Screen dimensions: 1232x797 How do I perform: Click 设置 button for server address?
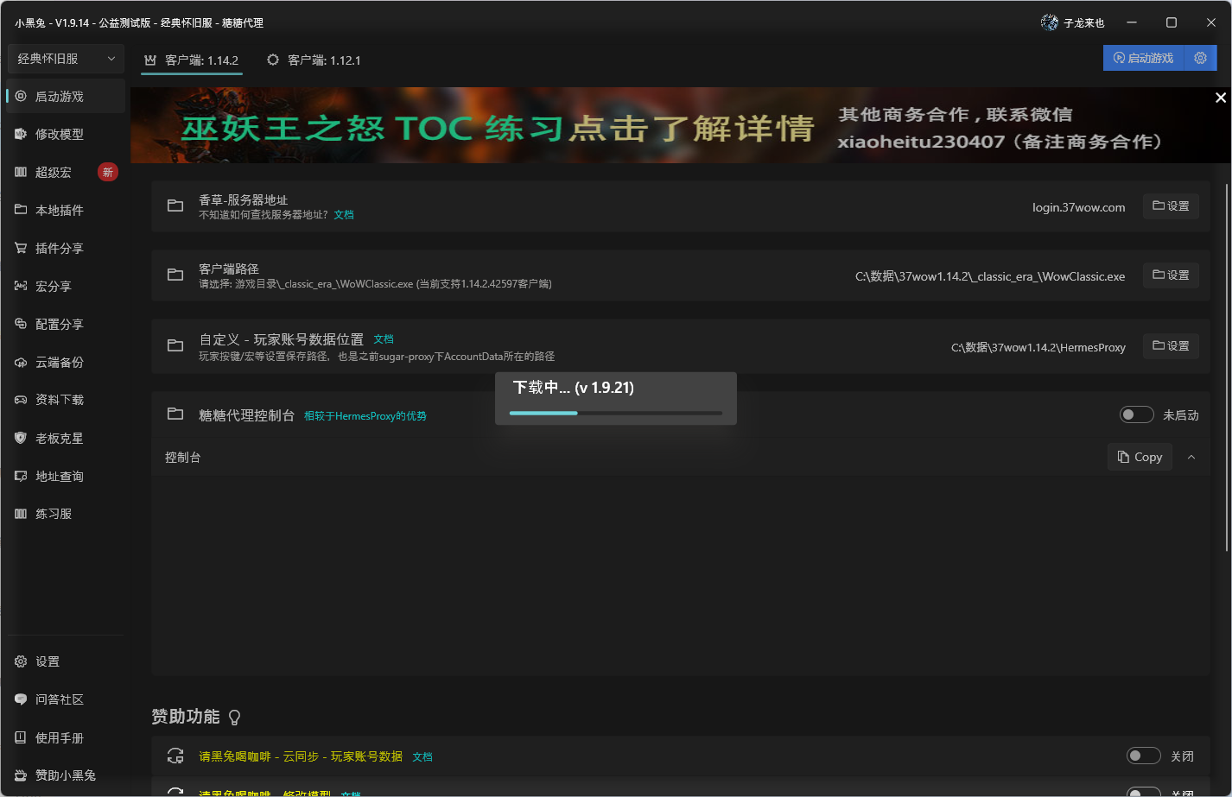pyautogui.click(x=1171, y=206)
